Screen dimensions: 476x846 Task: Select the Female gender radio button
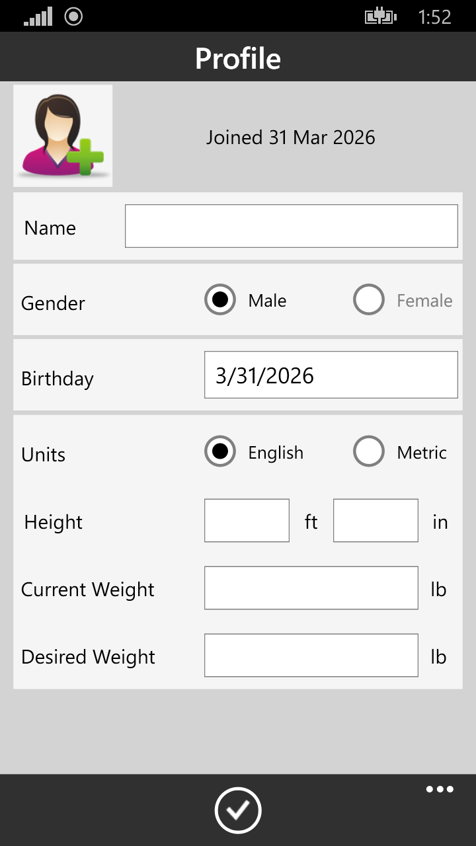pyautogui.click(x=369, y=300)
